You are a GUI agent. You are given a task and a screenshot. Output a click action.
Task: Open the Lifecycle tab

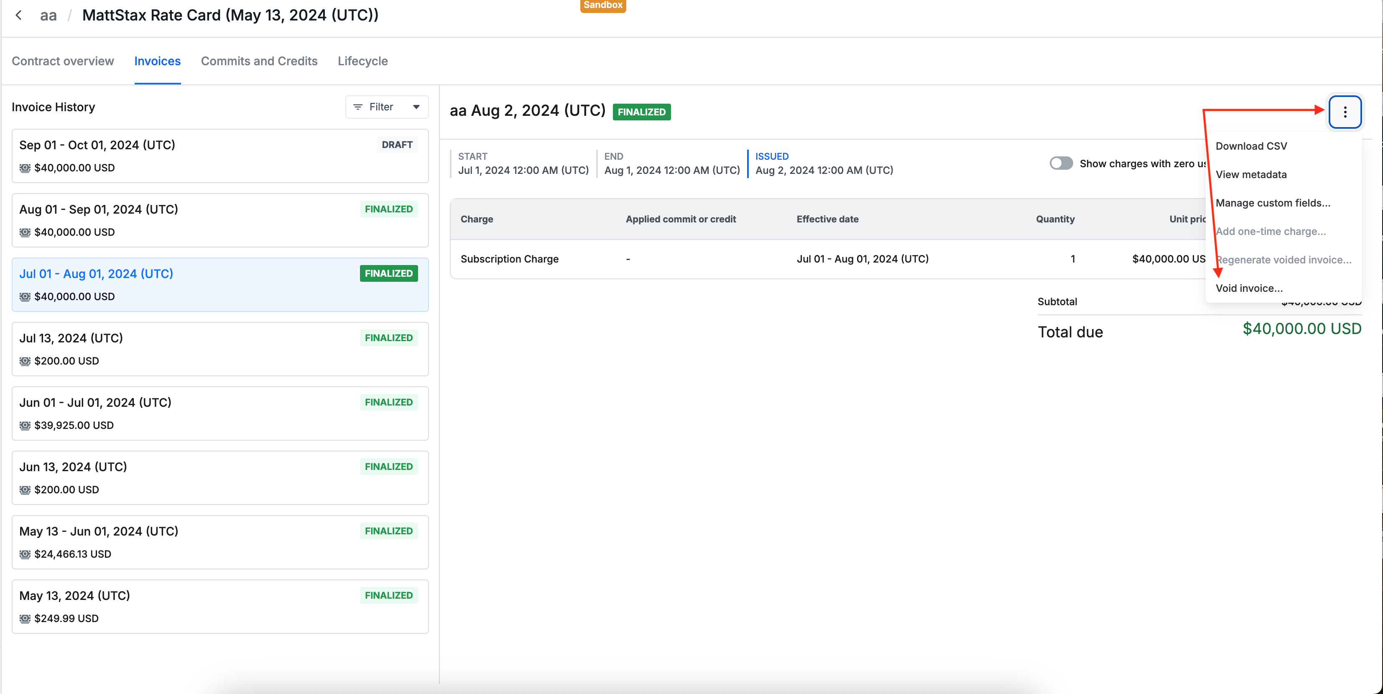point(362,61)
